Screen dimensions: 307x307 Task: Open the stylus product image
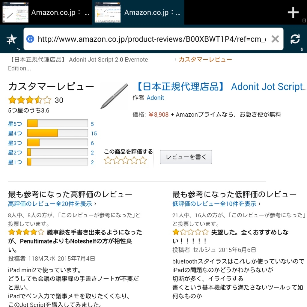point(114,96)
